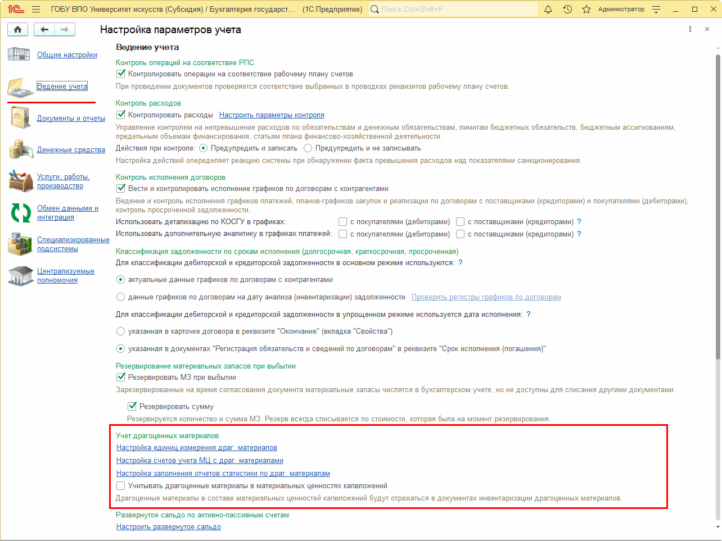Click the Обмен данными green arrows icon
The image size is (722, 541).
click(x=21, y=213)
